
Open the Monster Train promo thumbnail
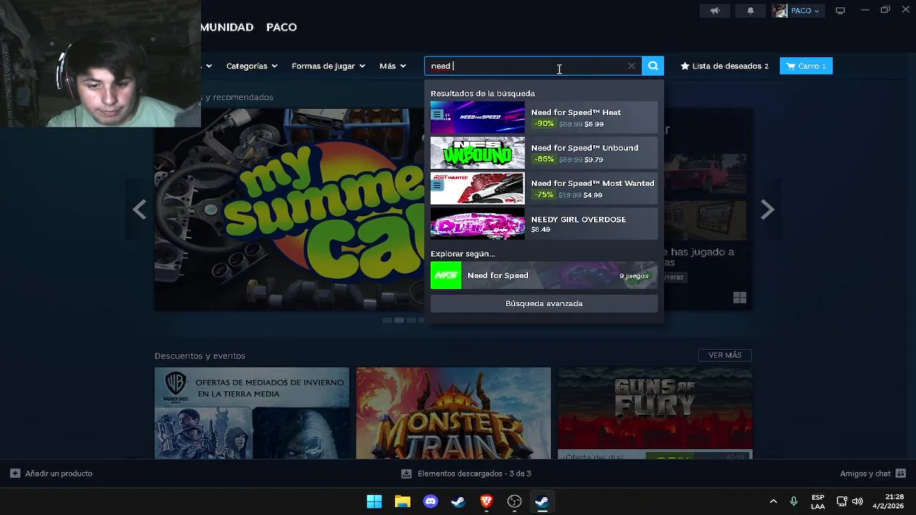coord(454,413)
